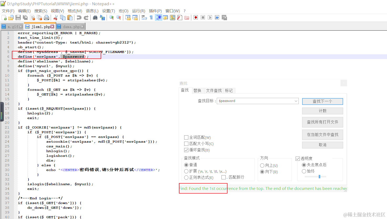
Task: Toggle the 透明度 transparency checkbox
Action: (298, 158)
